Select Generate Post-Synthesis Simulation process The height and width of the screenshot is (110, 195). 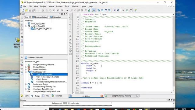51,82
